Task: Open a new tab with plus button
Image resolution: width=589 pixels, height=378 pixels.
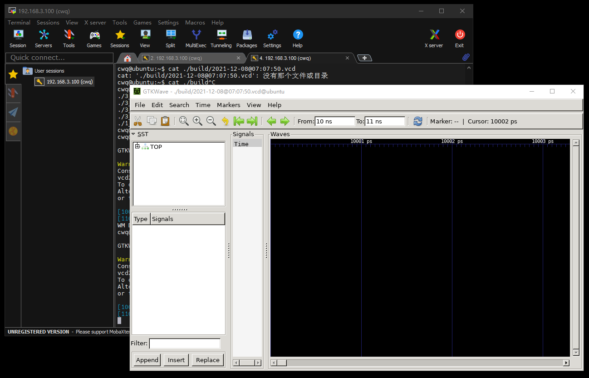Action: [364, 58]
